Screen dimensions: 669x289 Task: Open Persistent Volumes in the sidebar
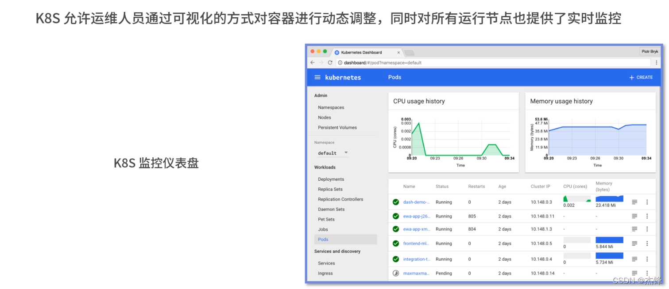point(337,127)
